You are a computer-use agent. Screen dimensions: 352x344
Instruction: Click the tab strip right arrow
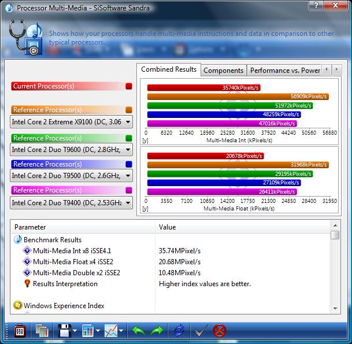(336, 69)
